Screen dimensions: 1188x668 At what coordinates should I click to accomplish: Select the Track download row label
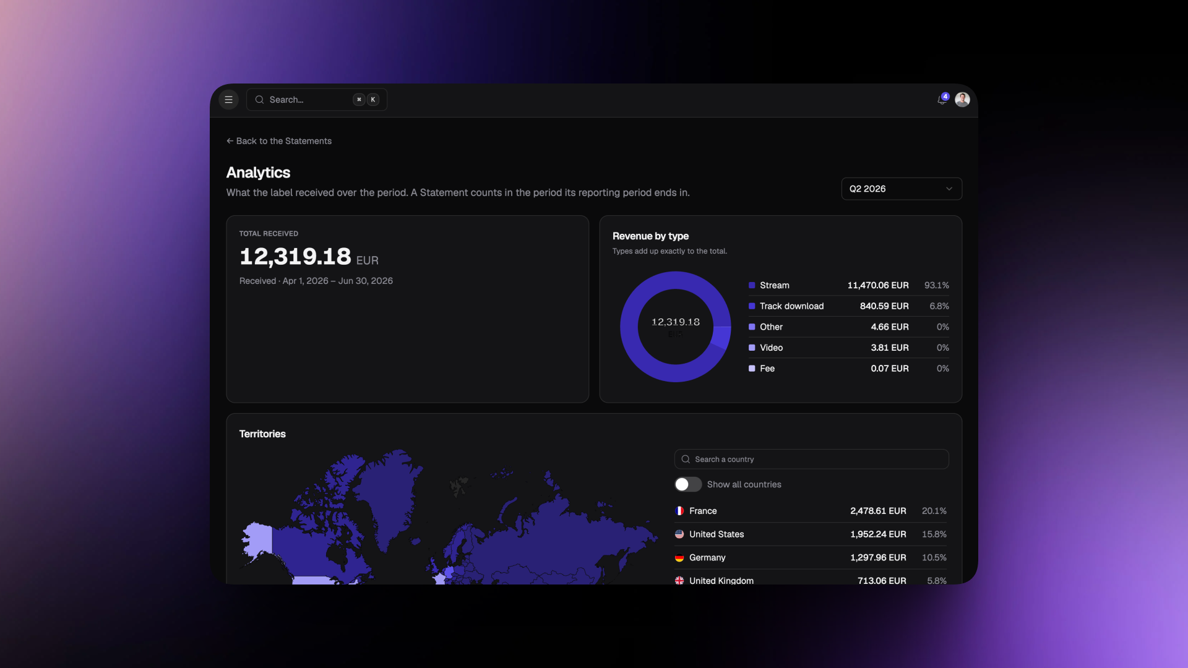(x=792, y=306)
